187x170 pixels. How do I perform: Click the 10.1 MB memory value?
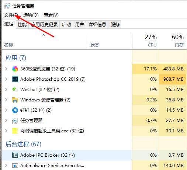coord(175,131)
